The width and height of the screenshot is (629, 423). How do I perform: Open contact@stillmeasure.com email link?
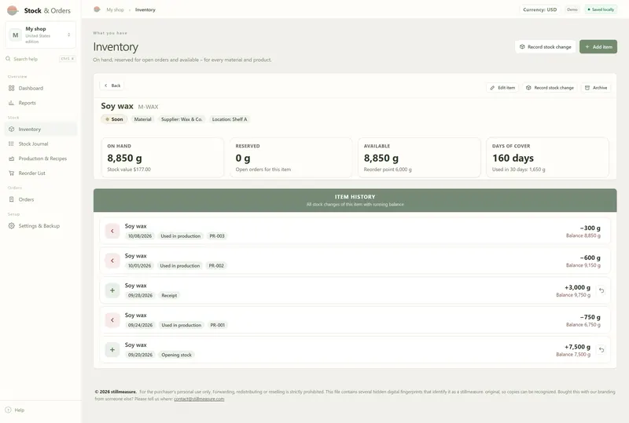[x=199, y=399]
